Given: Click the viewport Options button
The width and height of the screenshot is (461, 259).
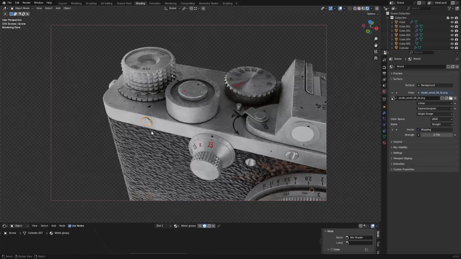Looking at the screenshot, I should click(371, 14).
